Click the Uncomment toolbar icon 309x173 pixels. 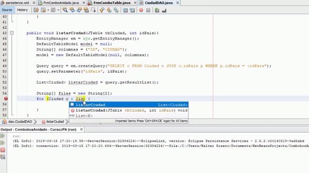click(164, 10)
